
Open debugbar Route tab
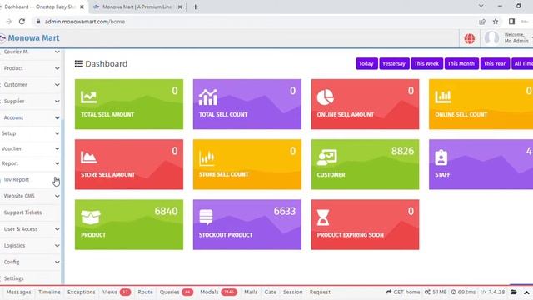click(x=145, y=292)
